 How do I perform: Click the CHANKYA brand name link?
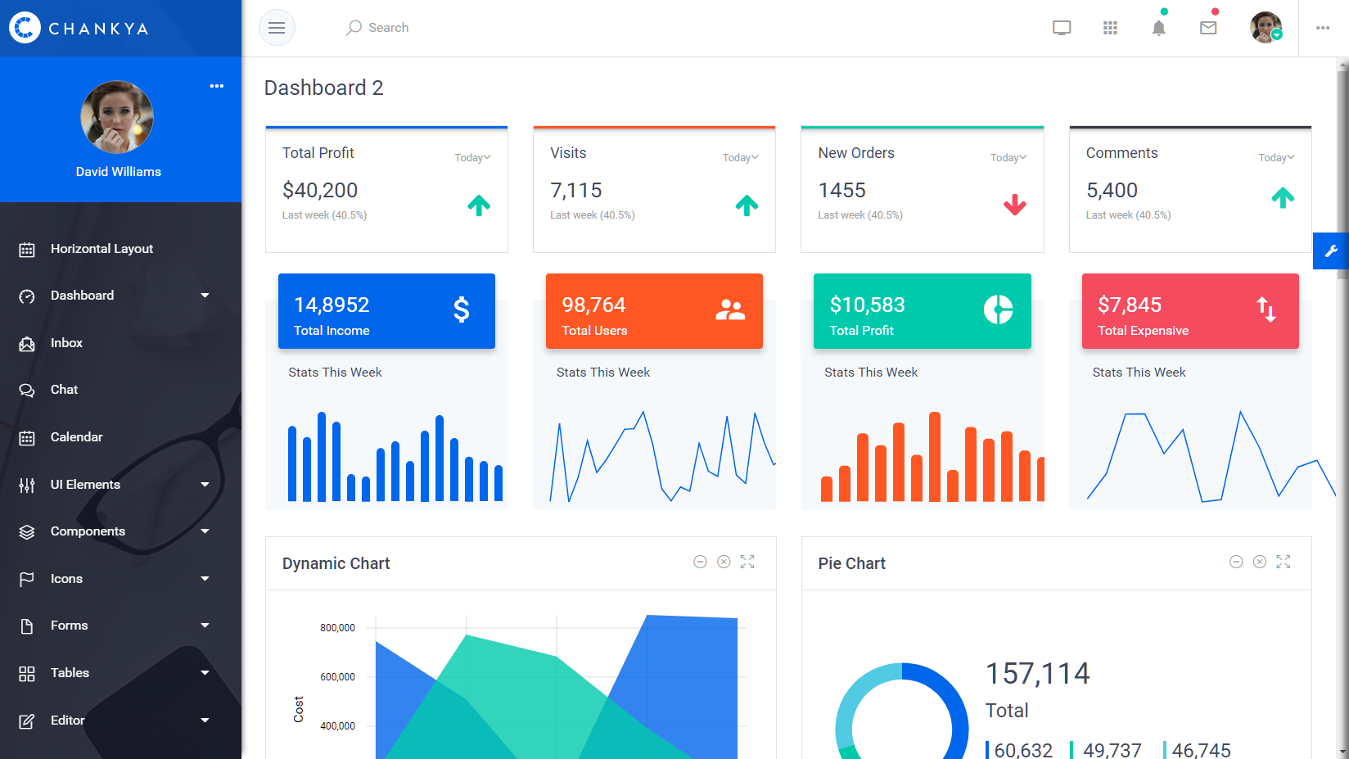[98, 29]
